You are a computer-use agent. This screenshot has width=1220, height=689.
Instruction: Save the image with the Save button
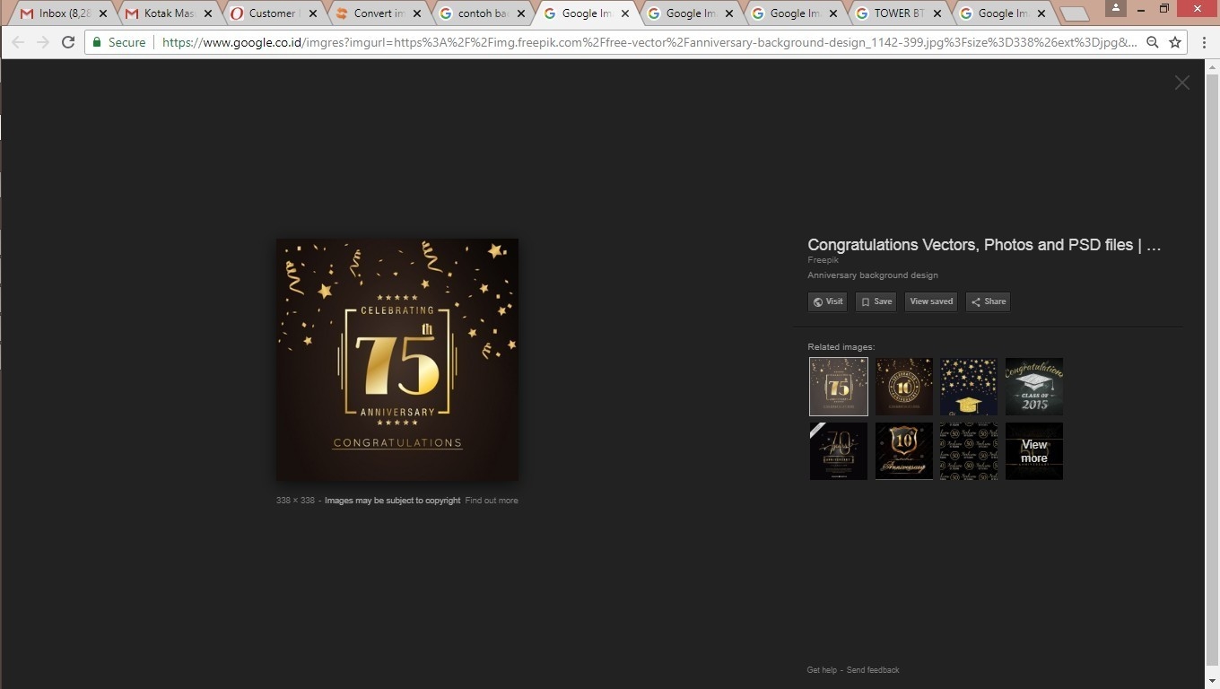(876, 302)
